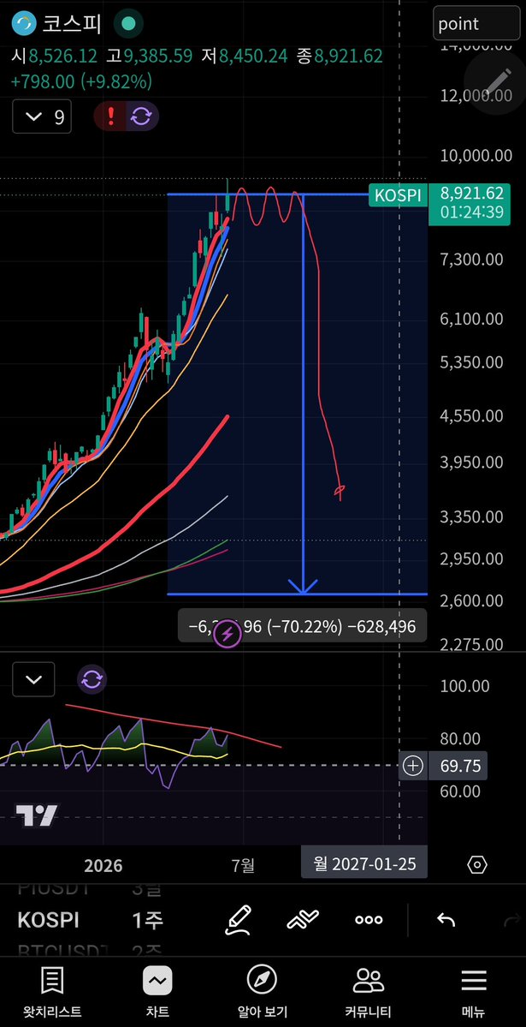Open the 왓치리스트 tab
Viewport: 526px width, 1027px height.
(52, 992)
